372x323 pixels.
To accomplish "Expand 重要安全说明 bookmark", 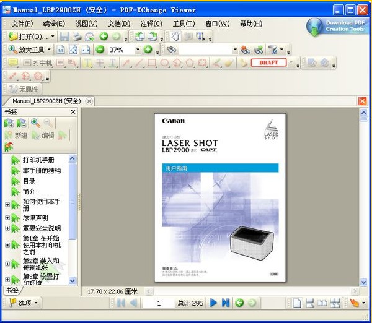I will coord(7,228).
